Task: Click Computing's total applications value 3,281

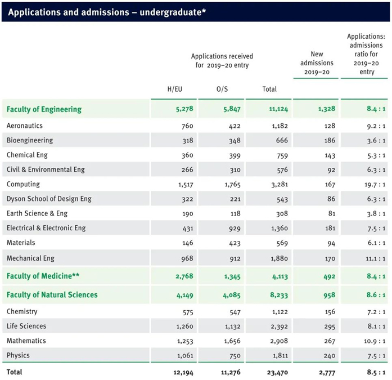Action: click(x=278, y=185)
